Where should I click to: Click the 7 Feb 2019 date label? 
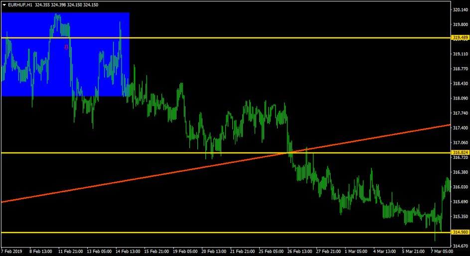pos(11,252)
